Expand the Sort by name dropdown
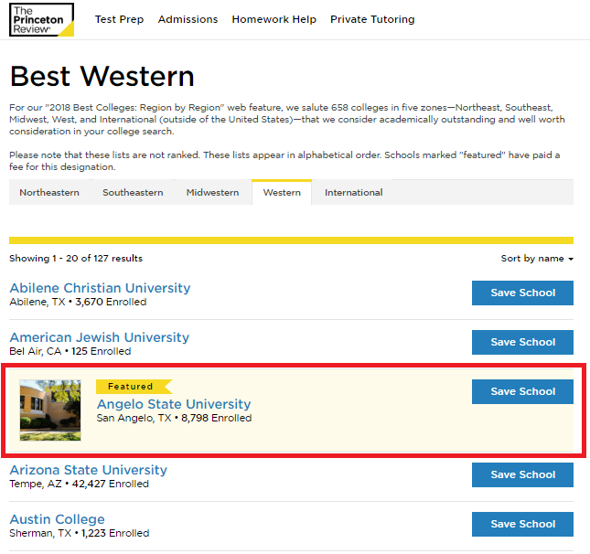The height and width of the screenshot is (554, 590). [x=537, y=259]
